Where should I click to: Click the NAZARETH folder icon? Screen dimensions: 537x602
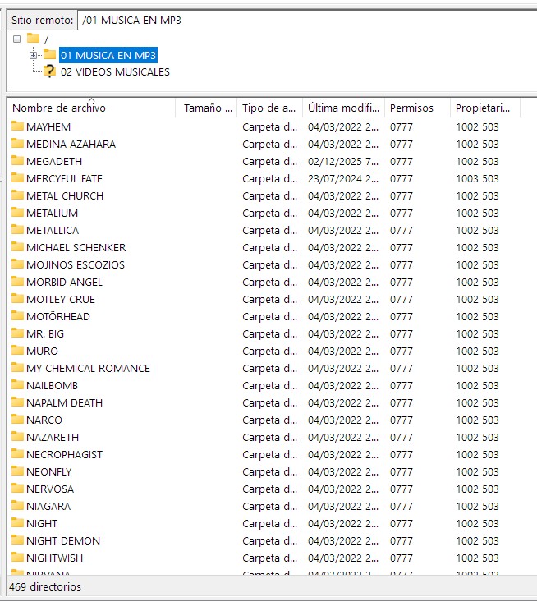[x=18, y=437]
